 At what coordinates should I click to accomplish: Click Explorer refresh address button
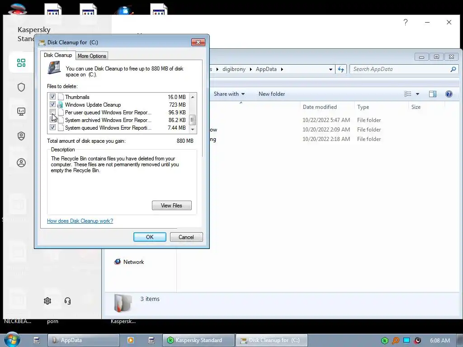click(341, 69)
